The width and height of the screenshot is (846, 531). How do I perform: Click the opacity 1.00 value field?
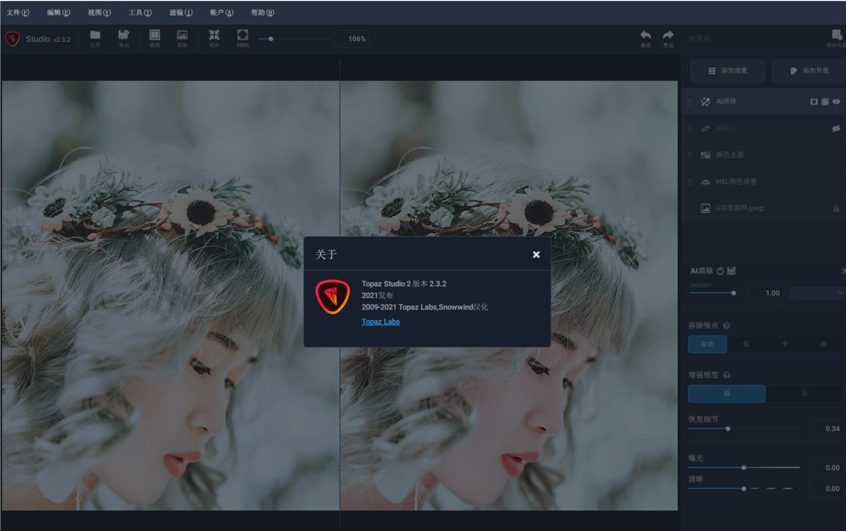pyautogui.click(x=766, y=293)
